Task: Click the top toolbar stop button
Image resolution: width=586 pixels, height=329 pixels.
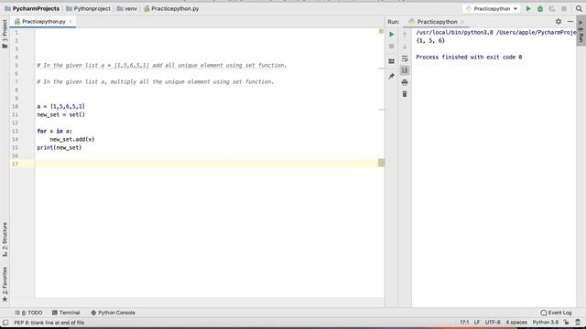Action: click(564, 8)
